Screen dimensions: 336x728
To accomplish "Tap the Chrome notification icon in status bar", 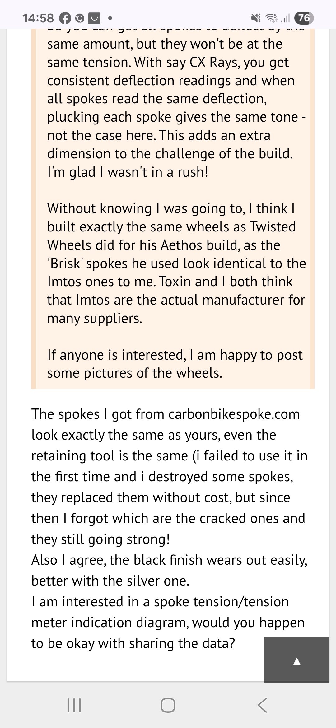I will [80, 18].
